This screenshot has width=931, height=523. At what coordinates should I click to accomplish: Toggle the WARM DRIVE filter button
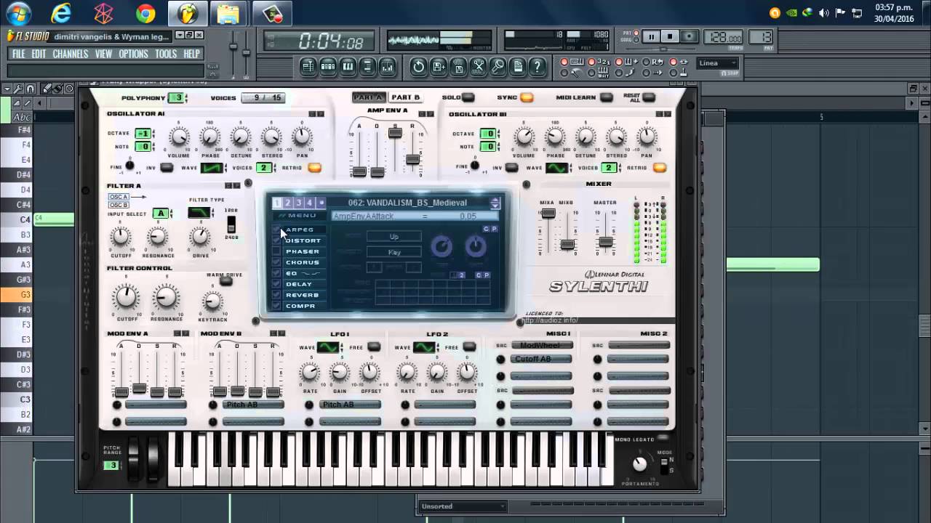[x=226, y=282]
